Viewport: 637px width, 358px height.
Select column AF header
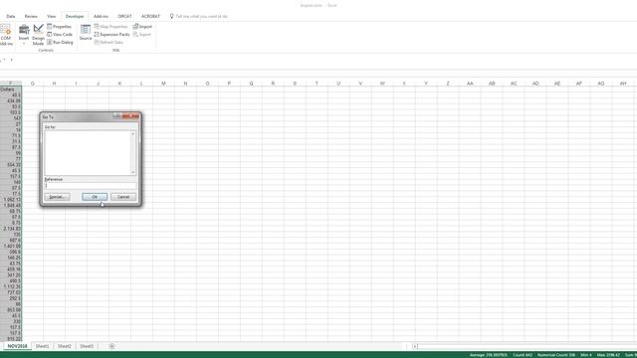[x=579, y=84]
